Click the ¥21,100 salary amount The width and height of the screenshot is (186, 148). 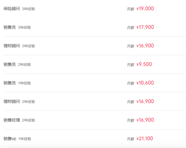coord(145,138)
